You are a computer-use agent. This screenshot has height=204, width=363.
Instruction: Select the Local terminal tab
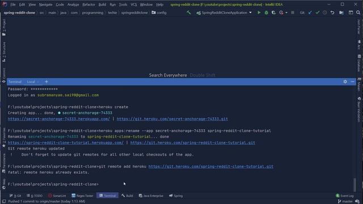pyautogui.click(x=31, y=82)
